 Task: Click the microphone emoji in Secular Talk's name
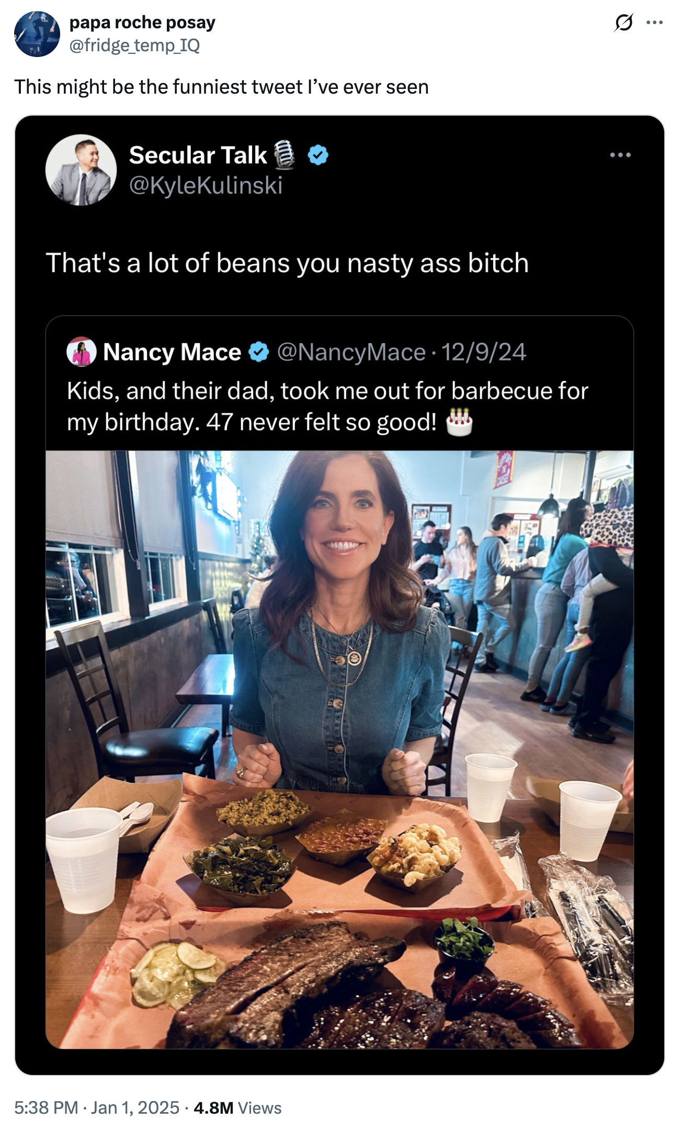point(283,155)
